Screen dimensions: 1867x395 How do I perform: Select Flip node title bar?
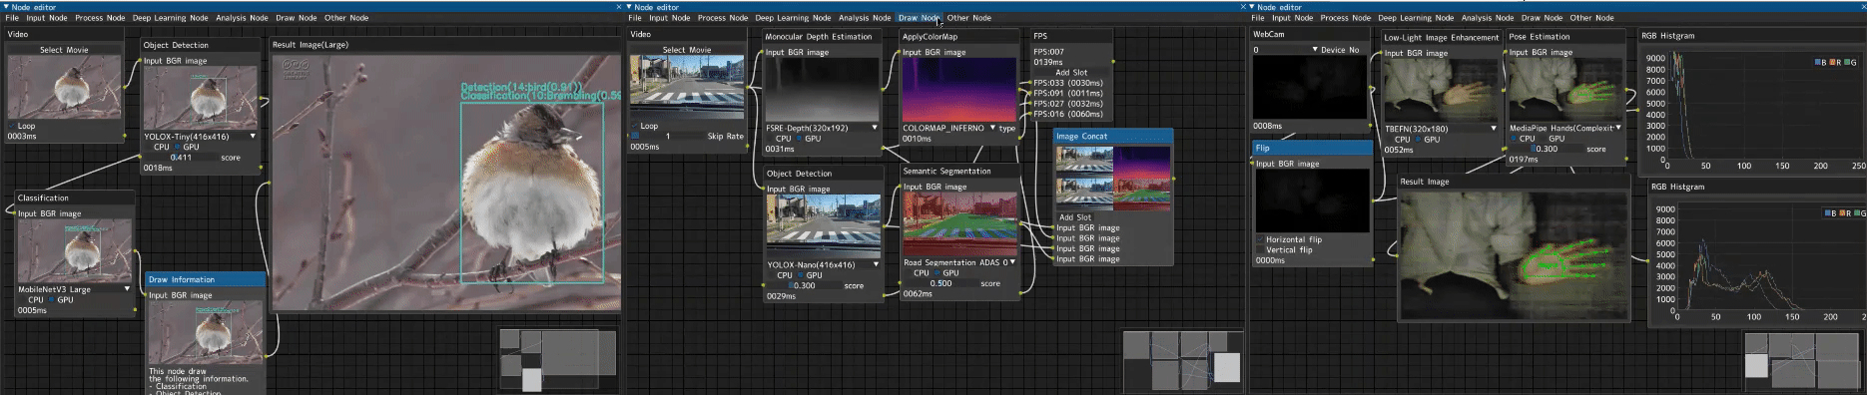tap(1312, 148)
